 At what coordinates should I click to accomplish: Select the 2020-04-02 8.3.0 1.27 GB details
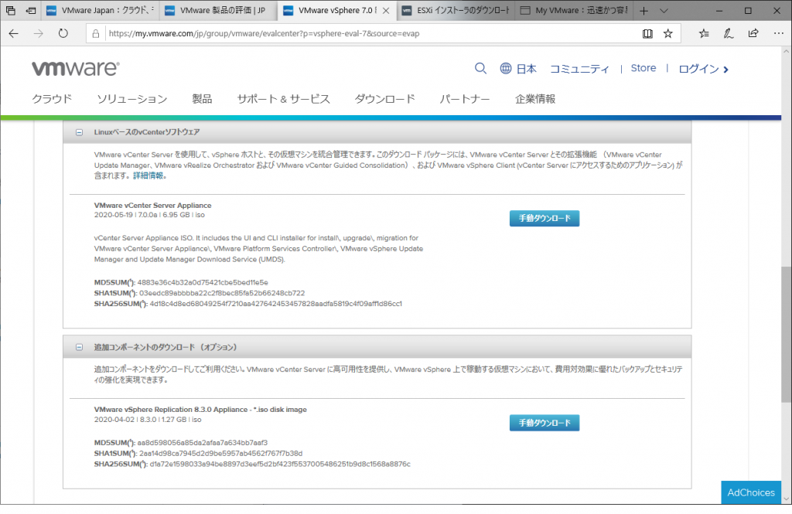(x=148, y=420)
